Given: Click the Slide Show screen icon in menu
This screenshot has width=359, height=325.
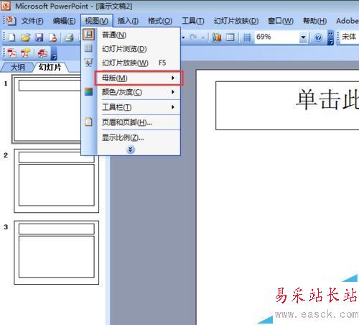Looking at the screenshot, I should 88,63.
